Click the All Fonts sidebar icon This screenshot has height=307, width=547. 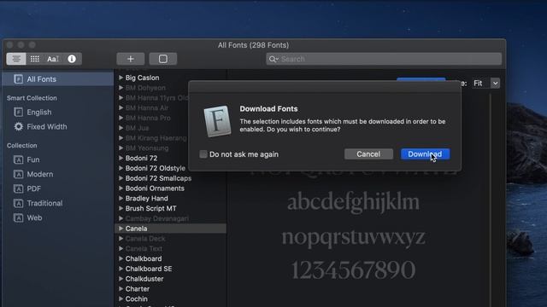[18, 79]
